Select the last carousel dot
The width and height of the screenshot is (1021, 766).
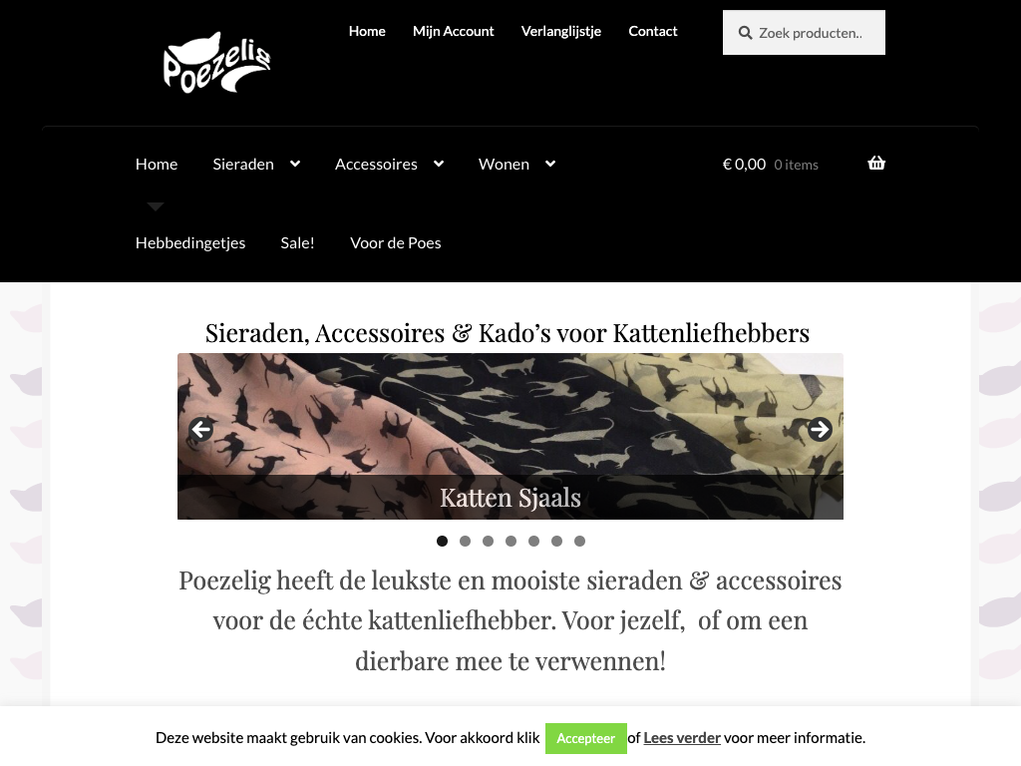579,542
